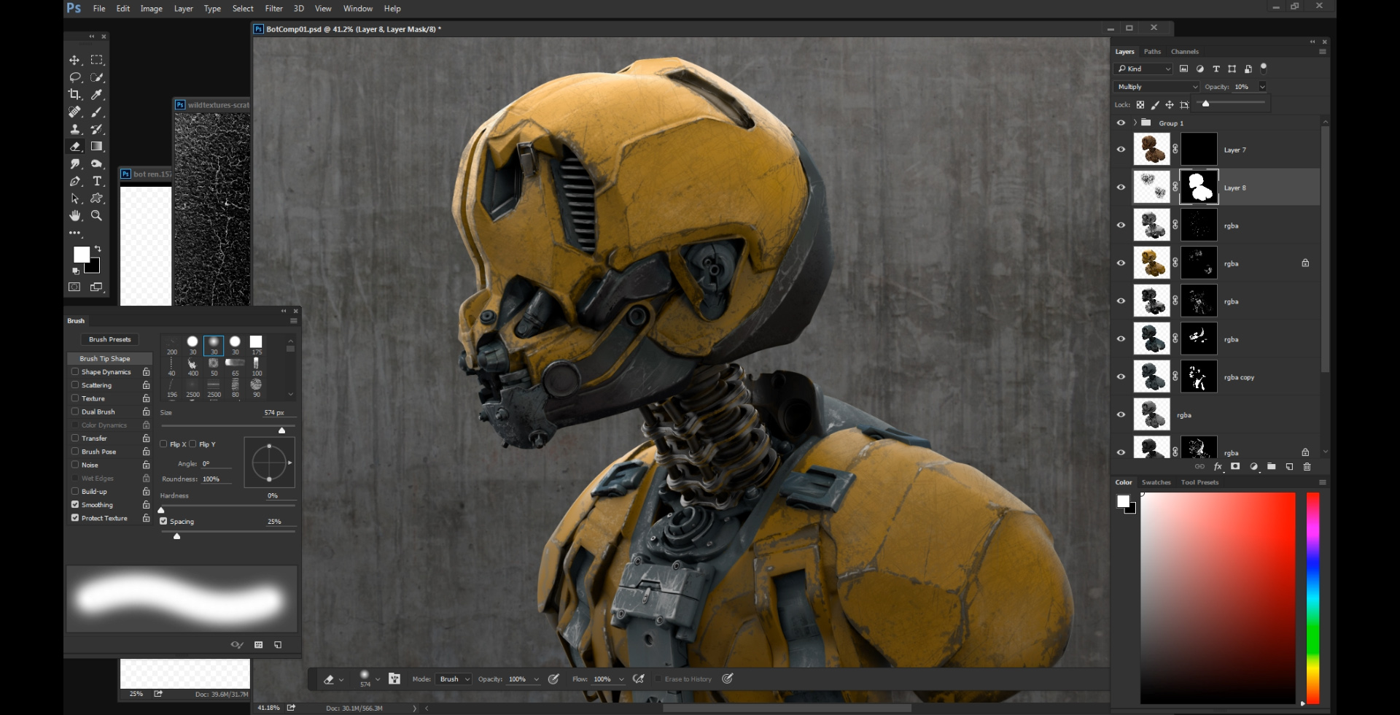Select the Brush tool in toolbox
Viewport: 1400px width, 715px height.
96,112
